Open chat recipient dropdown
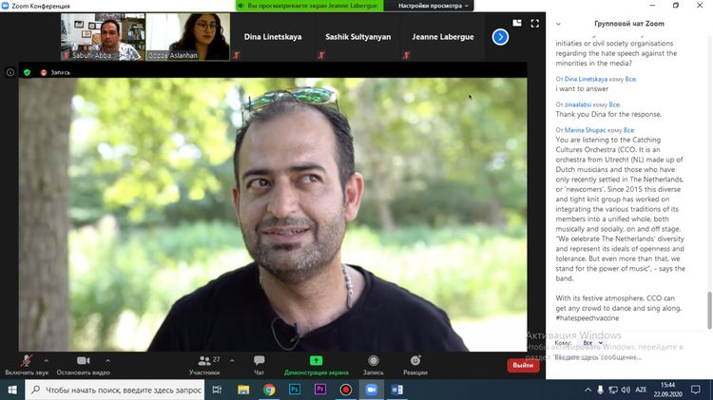This screenshot has width=713, height=400. click(x=592, y=343)
